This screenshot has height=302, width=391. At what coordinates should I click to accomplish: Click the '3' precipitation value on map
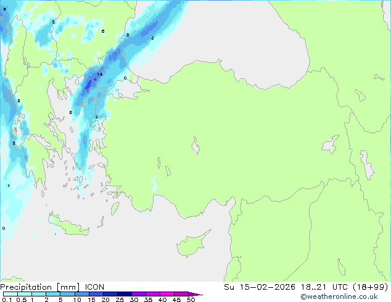152,38
